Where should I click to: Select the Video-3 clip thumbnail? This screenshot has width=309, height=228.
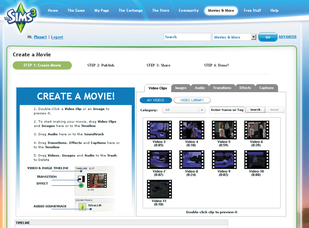pyautogui.click(x=159, y=130)
